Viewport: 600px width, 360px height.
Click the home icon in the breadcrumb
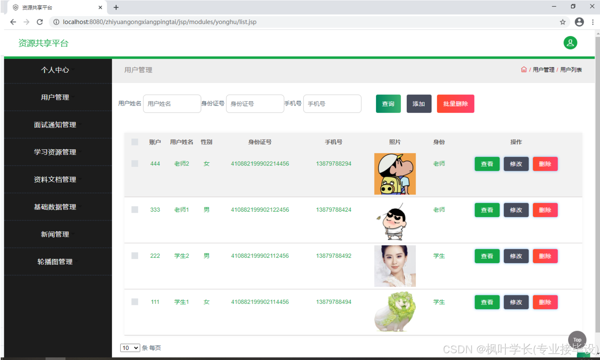[x=524, y=69]
